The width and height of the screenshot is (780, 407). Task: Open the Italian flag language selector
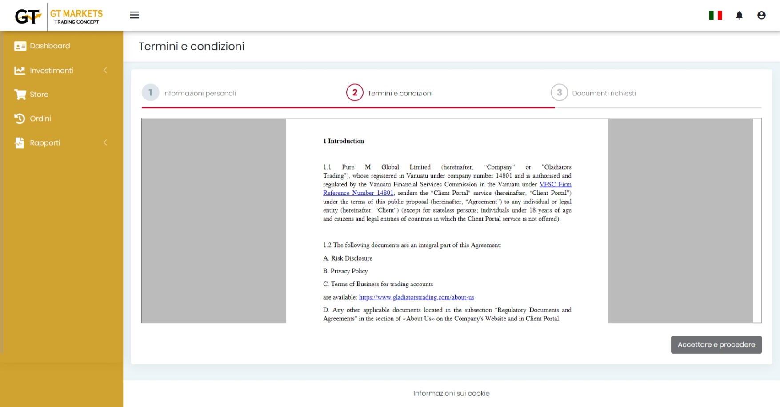pos(715,15)
